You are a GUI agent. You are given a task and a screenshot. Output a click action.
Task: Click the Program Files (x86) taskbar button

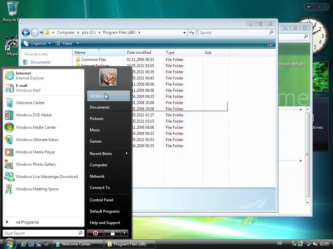point(130,244)
